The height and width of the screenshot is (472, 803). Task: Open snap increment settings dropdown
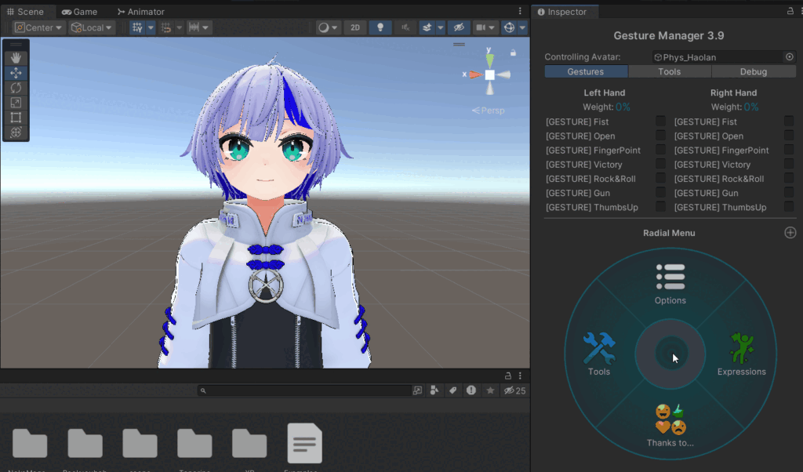198,27
